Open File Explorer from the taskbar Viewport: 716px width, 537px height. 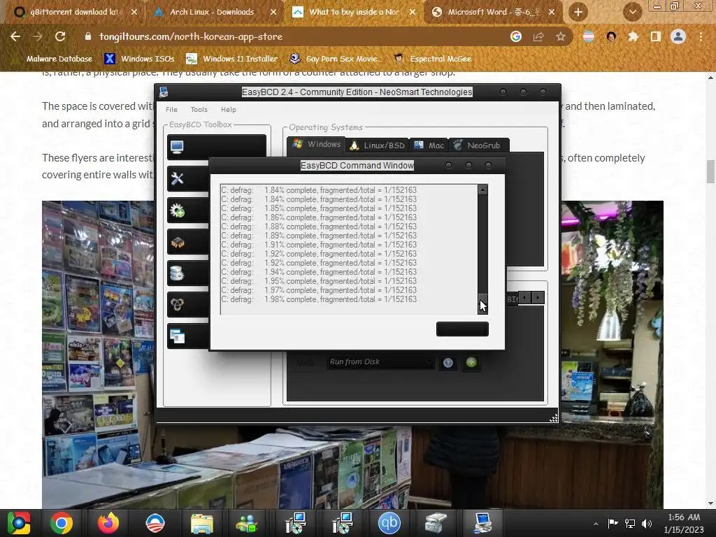pos(201,523)
